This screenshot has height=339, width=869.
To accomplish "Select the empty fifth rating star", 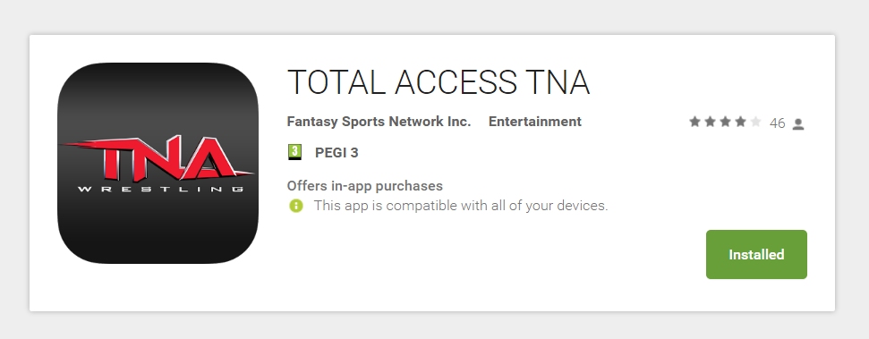I will click(755, 122).
